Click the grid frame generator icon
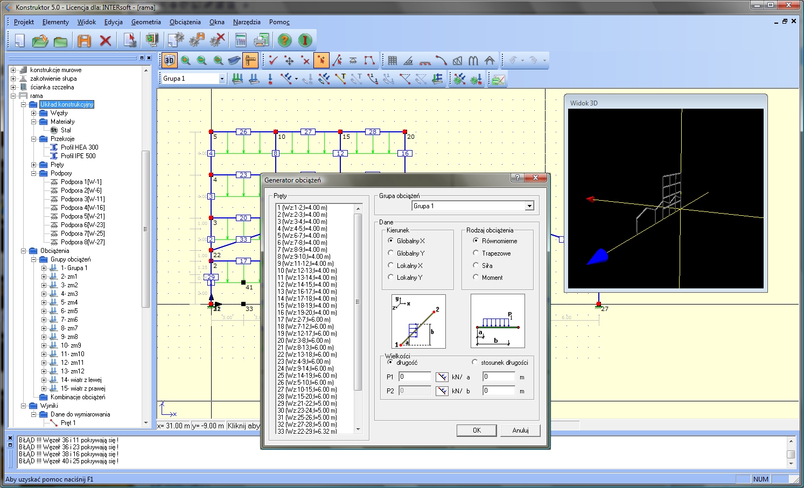The image size is (804, 488). [393, 60]
